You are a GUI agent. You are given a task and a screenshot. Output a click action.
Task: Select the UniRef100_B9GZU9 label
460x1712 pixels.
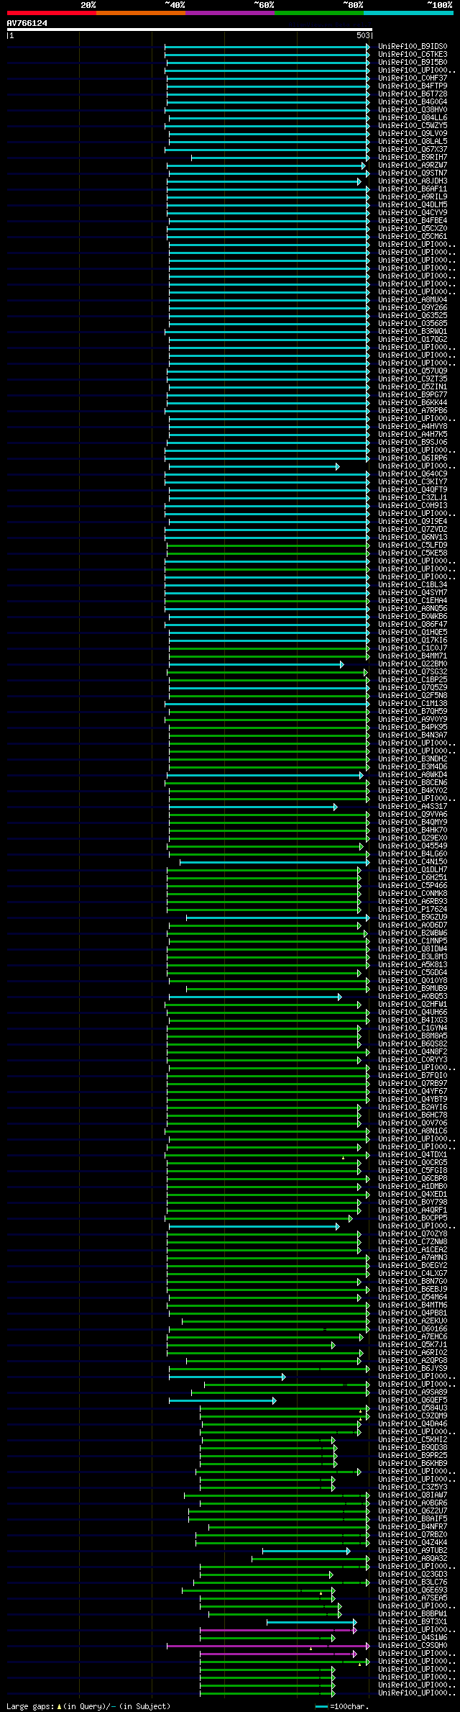point(413,917)
